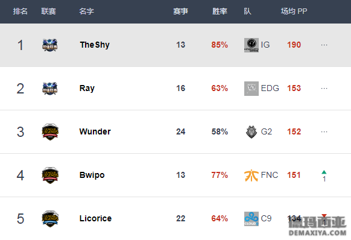Open TheShy player name link
351x240 pixels.
click(x=95, y=45)
